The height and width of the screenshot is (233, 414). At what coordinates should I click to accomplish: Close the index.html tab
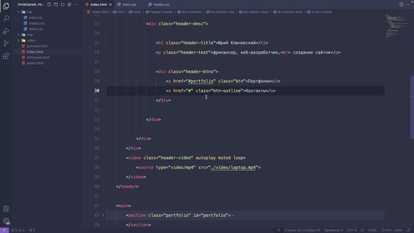point(111,5)
